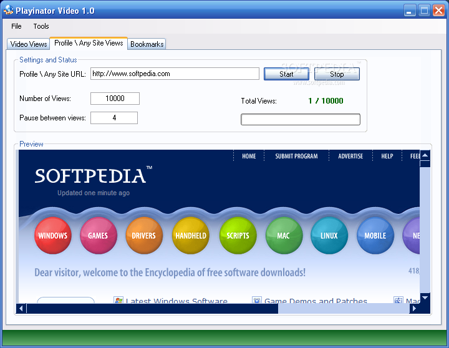Click the red Windows category ball
Screen dimensions: 449x348
[52, 236]
